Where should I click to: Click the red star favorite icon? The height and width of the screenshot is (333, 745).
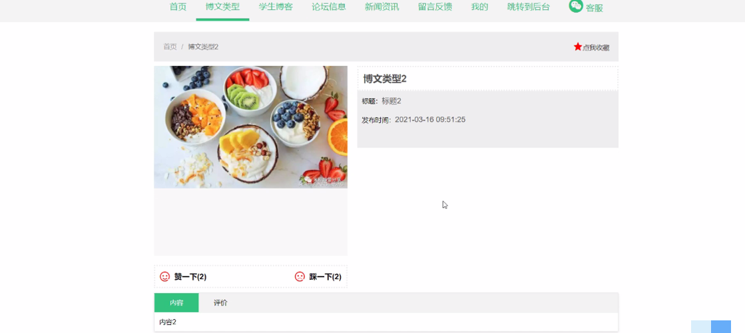tap(578, 47)
